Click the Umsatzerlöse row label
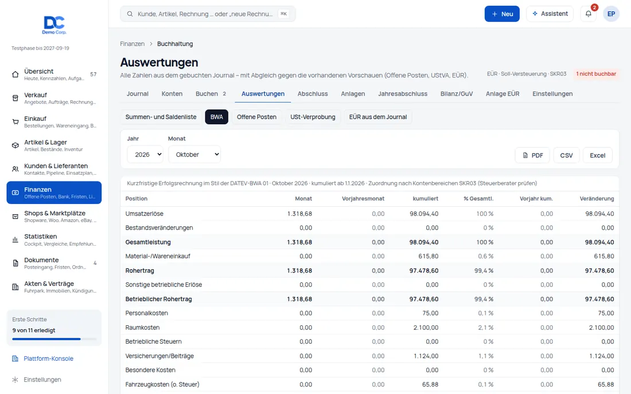Screen dimensions: 631x394 click(x=144, y=214)
